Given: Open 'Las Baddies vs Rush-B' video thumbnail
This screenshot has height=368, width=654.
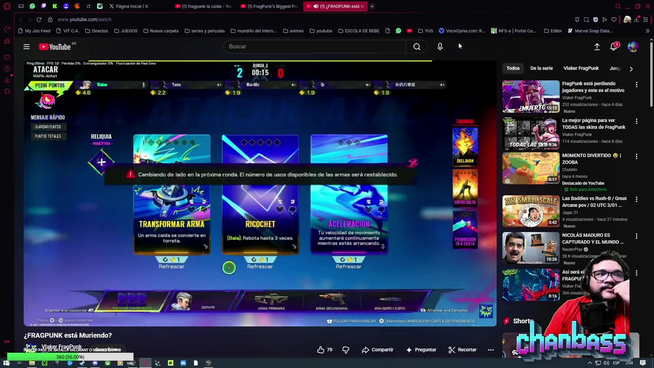Looking at the screenshot, I should coord(531,211).
